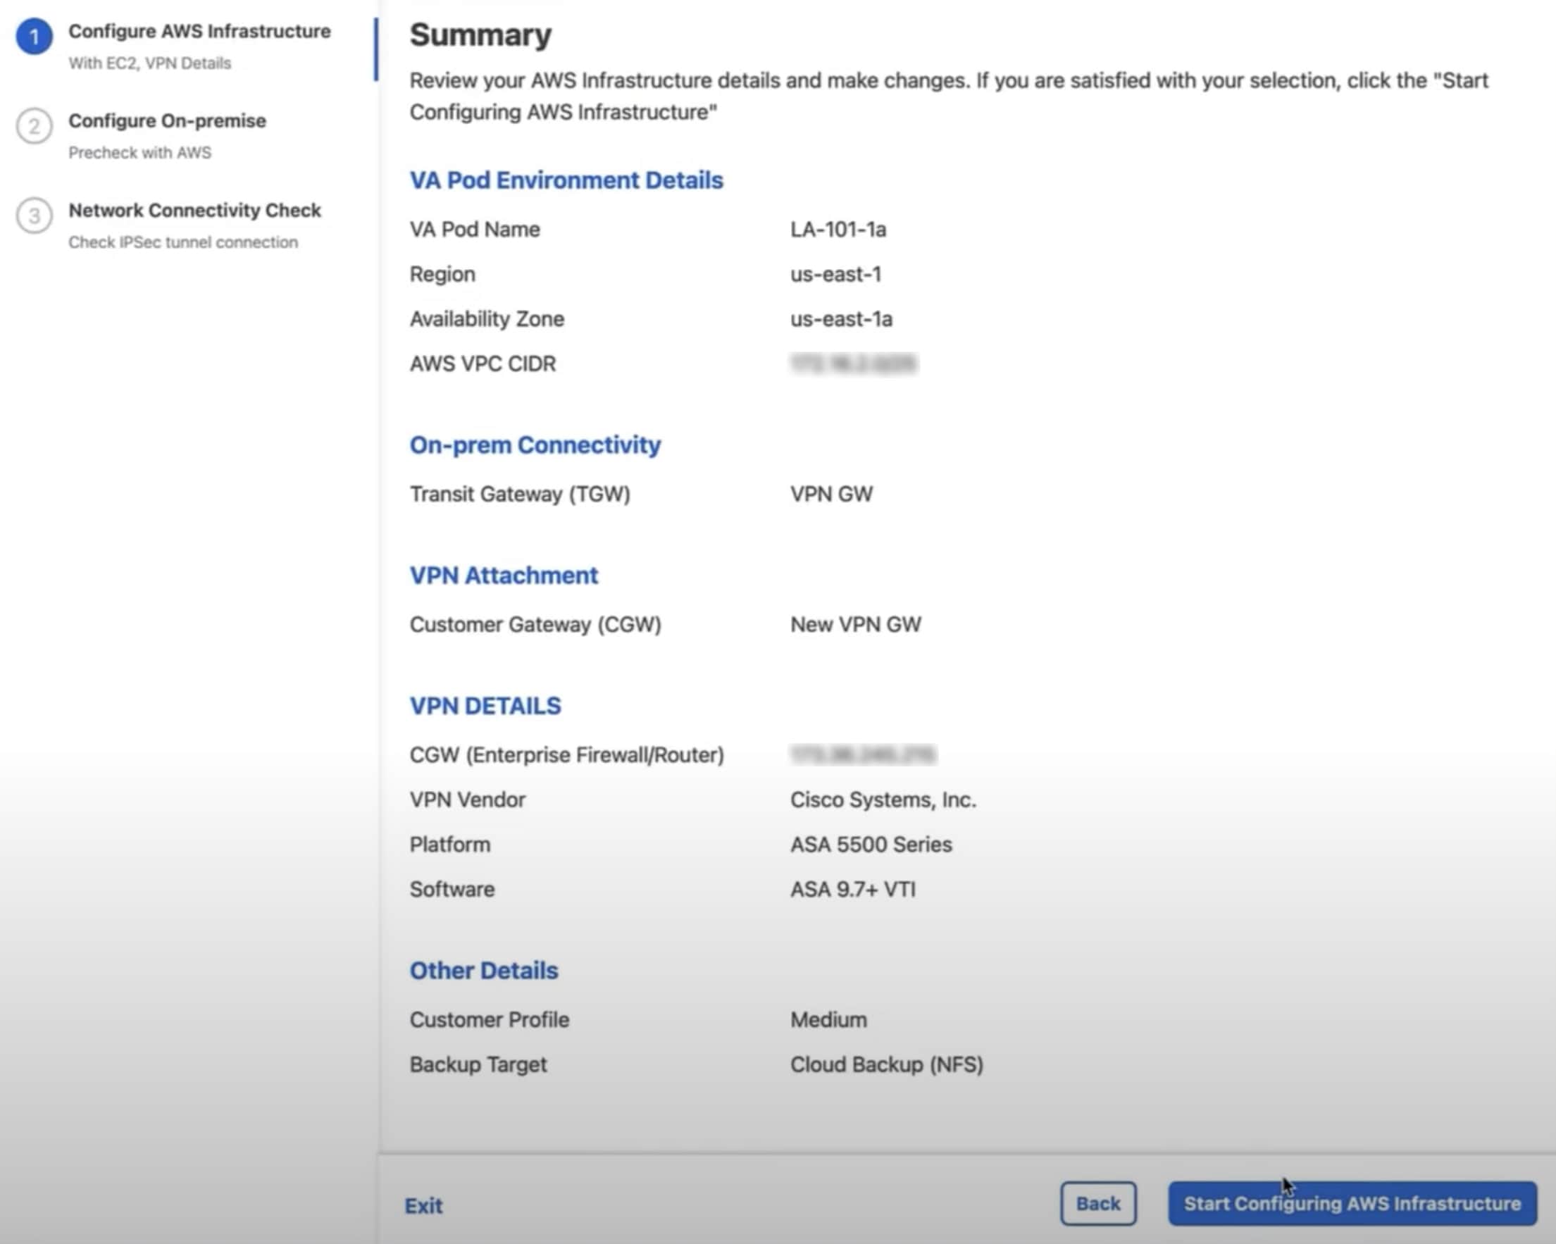Click the With EC2, VPN Details subtitle
Screen dimensions: 1556x1244
coord(149,63)
